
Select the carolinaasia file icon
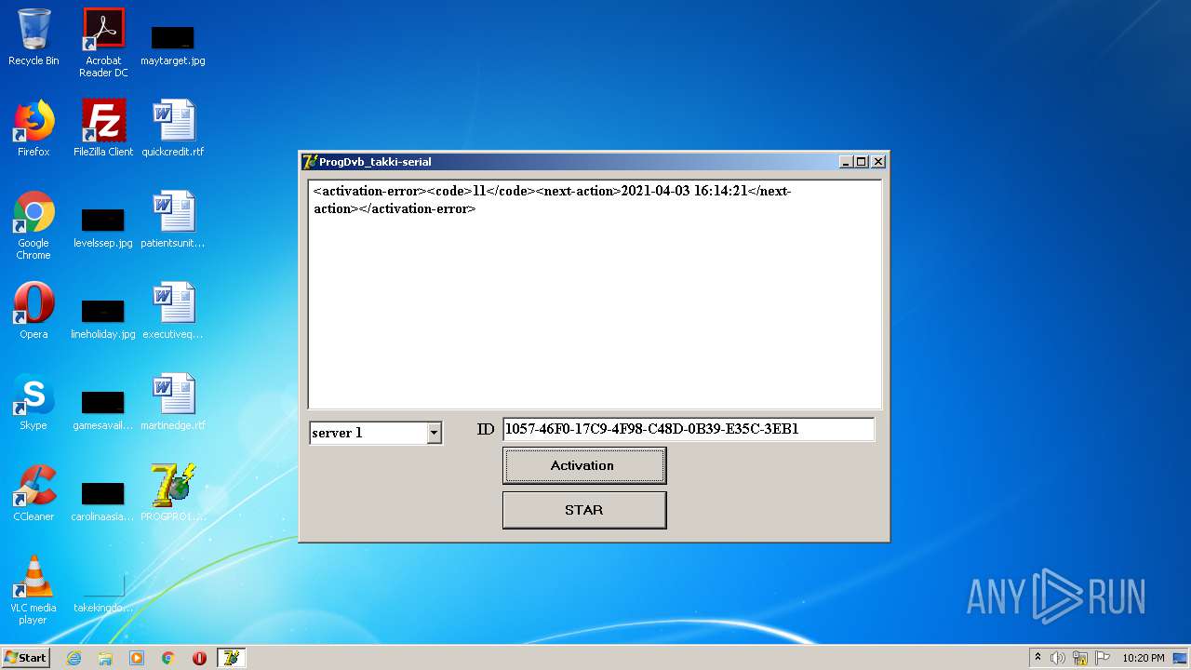pyautogui.click(x=103, y=502)
